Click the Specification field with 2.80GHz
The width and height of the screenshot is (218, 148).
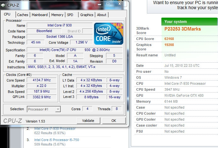point(75,50)
